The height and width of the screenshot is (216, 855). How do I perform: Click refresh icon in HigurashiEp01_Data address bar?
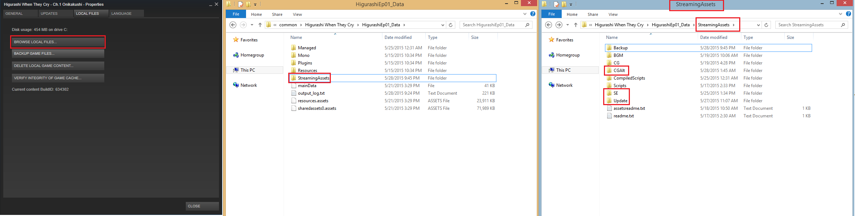(x=451, y=25)
